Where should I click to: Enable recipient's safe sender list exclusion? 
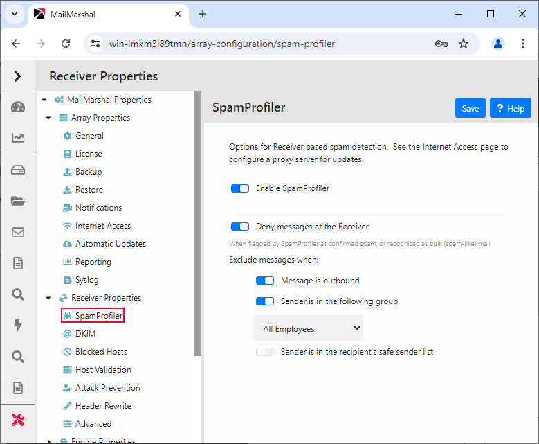(x=265, y=352)
